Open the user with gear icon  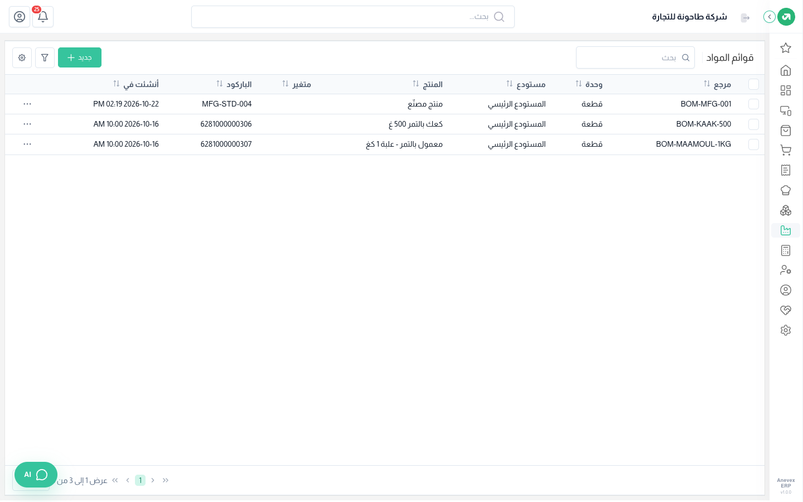pos(786,270)
